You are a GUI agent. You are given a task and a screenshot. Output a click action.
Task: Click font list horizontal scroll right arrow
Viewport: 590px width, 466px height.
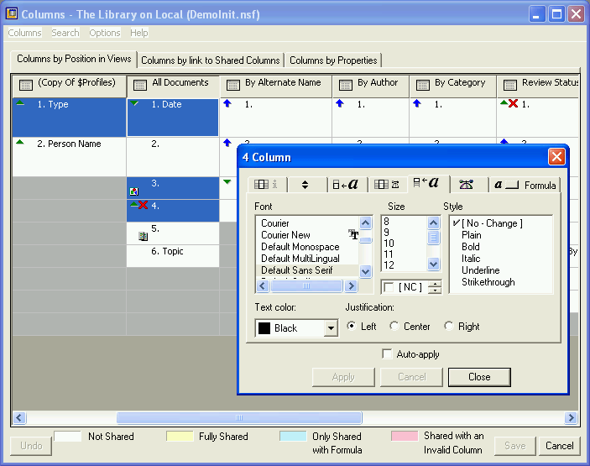pos(351,286)
